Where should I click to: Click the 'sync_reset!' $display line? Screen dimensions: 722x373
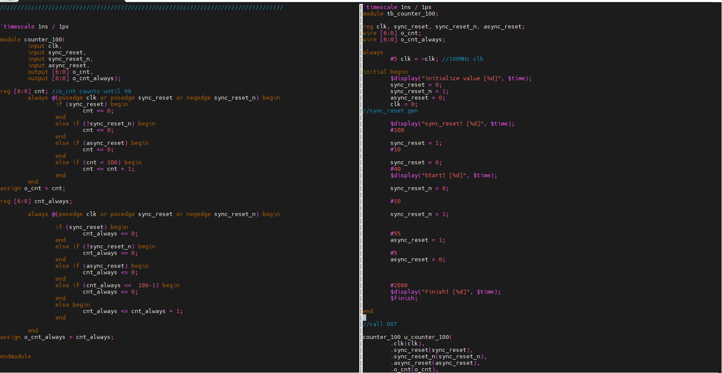click(453, 124)
